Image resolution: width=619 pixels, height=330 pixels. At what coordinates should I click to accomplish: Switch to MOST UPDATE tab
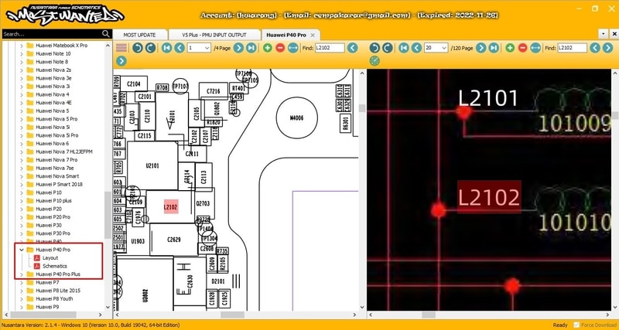(x=140, y=35)
